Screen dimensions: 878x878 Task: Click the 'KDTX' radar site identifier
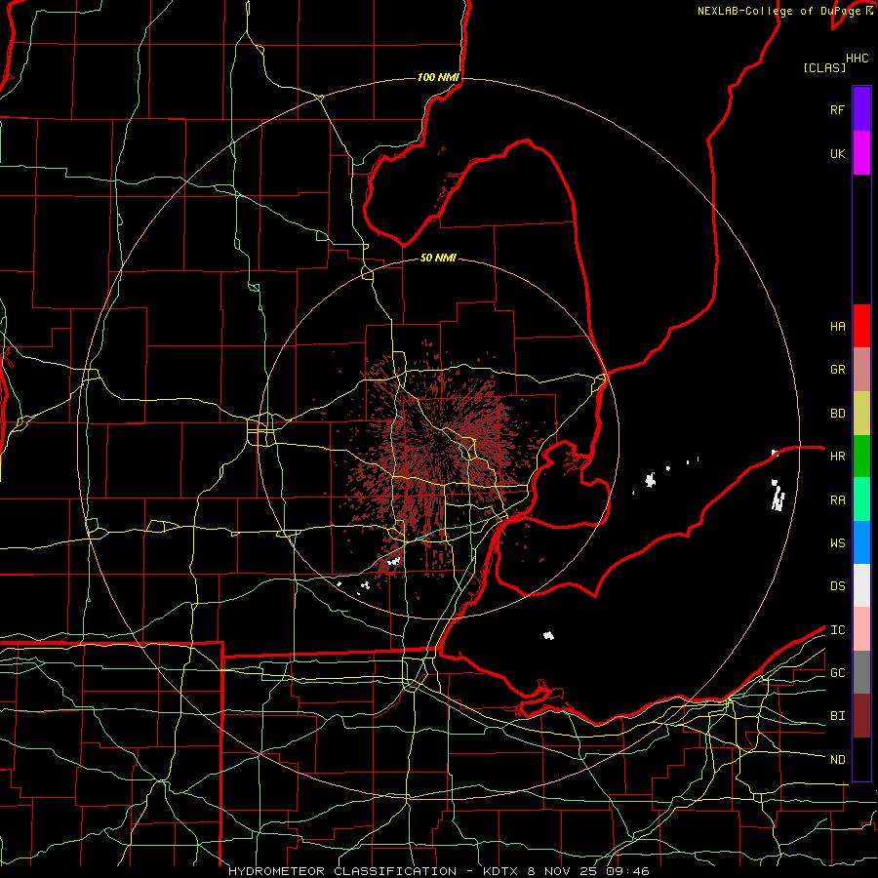click(501, 871)
